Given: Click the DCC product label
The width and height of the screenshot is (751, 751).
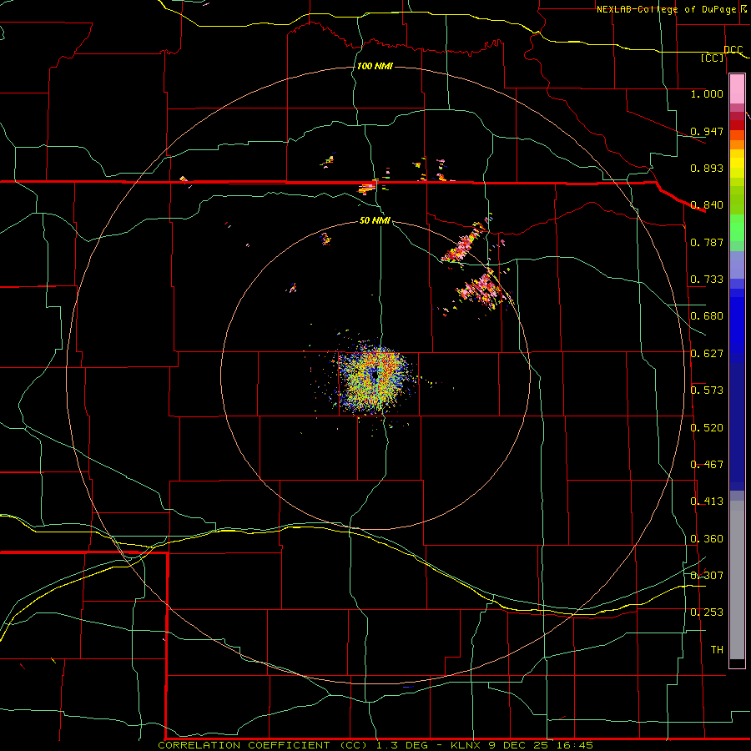Looking at the screenshot, I should coord(733,49).
